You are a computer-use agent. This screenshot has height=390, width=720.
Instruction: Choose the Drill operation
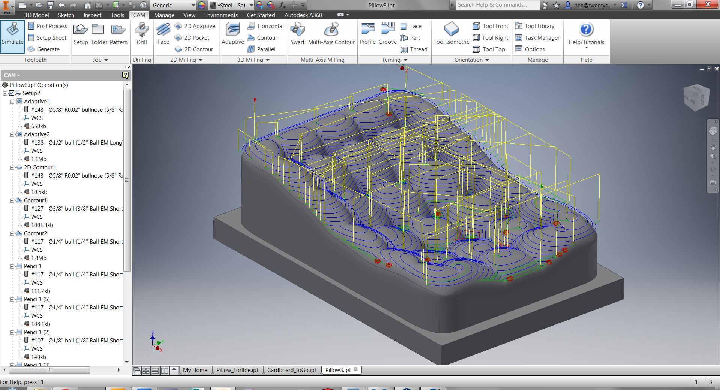(142, 34)
